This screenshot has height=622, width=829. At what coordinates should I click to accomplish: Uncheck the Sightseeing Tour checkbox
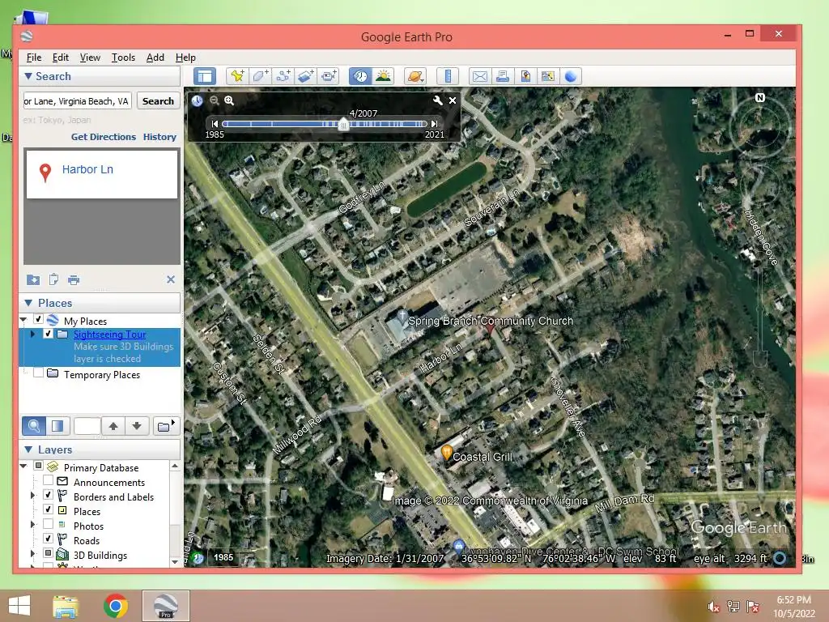point(48,334)
